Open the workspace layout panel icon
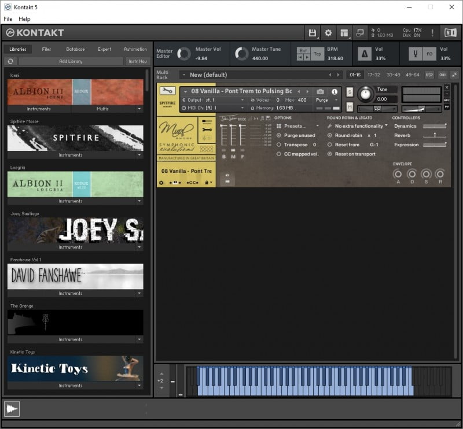The height and width of the screenshot is (429, 463). (344, 33)
